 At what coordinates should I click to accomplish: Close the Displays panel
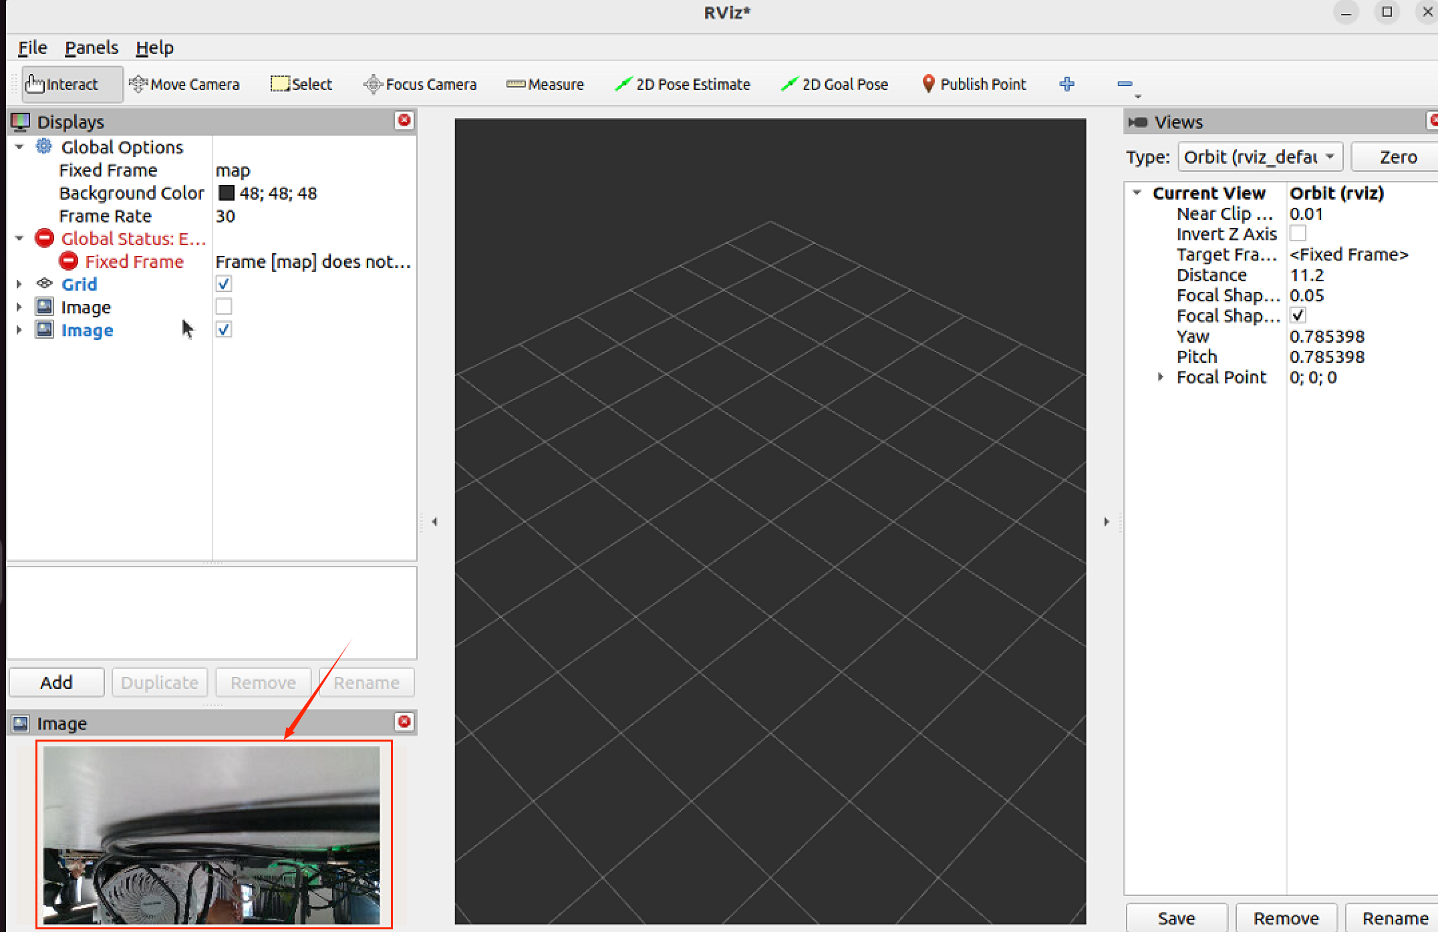tap(404, 120)
